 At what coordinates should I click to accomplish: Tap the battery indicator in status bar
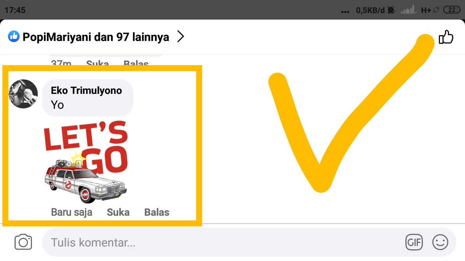pos(452,10)
